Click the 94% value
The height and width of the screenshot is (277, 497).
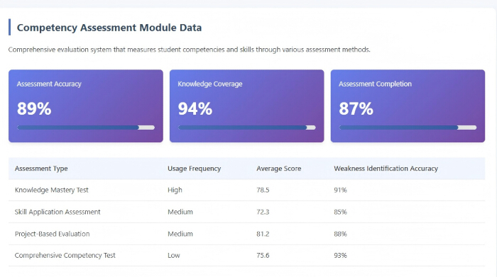(195, 108)
